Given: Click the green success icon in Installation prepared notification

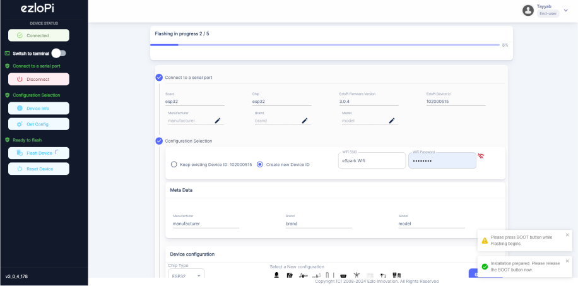Looking at the screenshot, I should [485, 266].
